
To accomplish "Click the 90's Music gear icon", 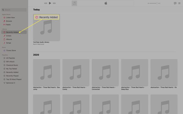I will click(x=4, y=62).
